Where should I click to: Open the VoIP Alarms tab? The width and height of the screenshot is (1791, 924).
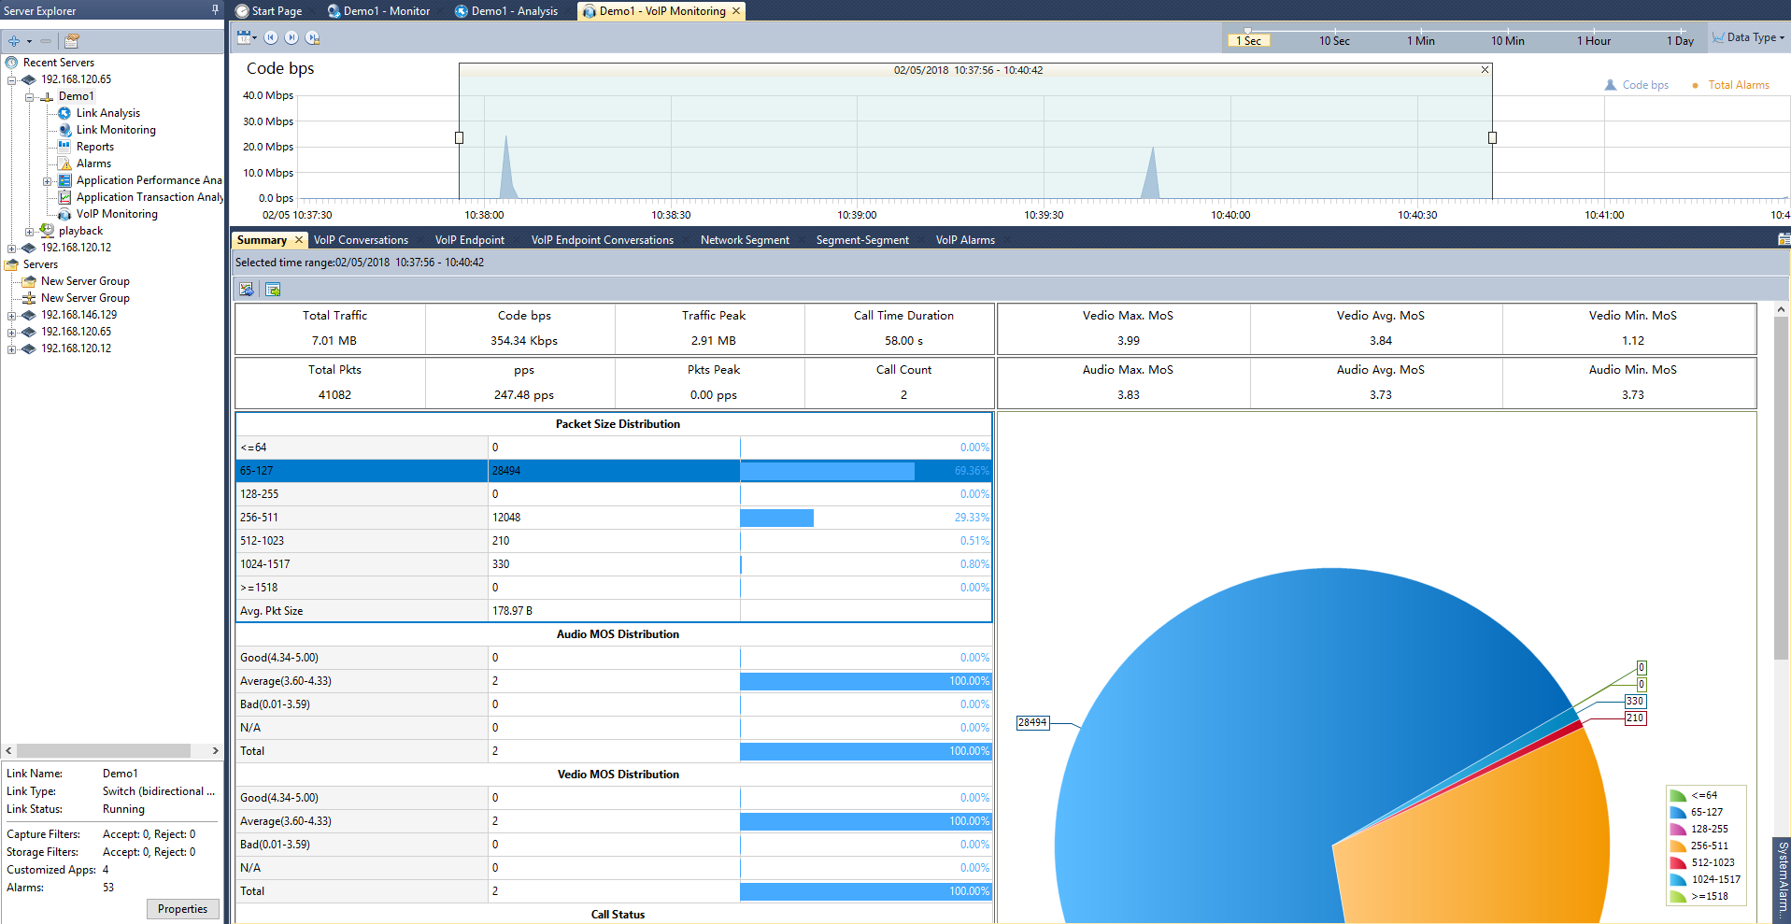(965, 240)
